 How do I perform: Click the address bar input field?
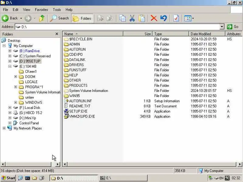click(117, 27)
